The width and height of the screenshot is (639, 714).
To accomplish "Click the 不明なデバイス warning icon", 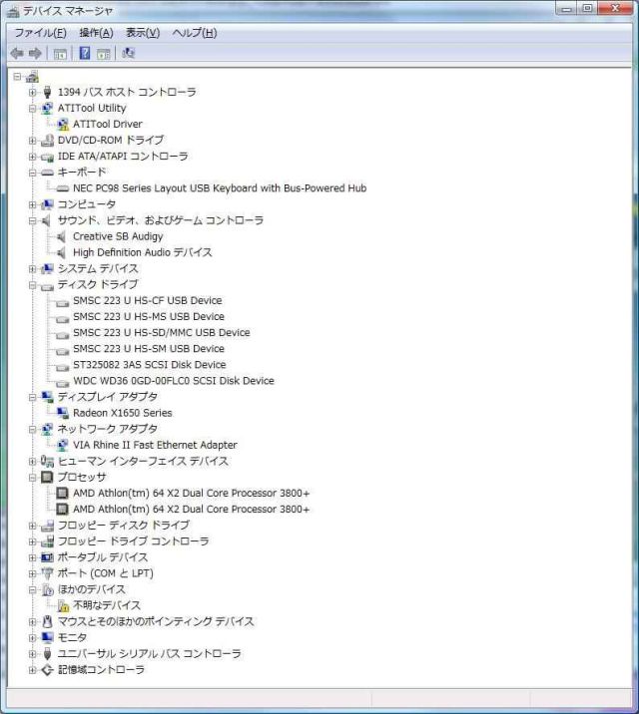I will [63, 605].
